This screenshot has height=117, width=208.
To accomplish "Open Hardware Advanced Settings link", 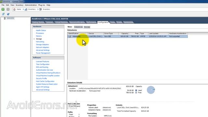I will coord(43,50).
